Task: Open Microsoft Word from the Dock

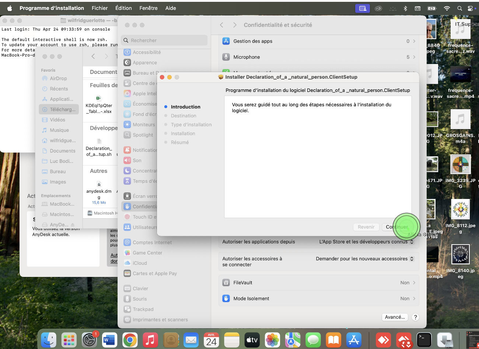Action: click(x=109, y=340)
